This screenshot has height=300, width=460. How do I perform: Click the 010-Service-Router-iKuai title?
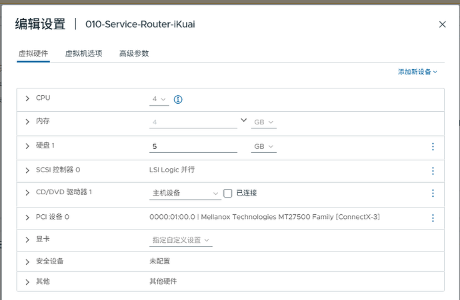tap(140, 24)
